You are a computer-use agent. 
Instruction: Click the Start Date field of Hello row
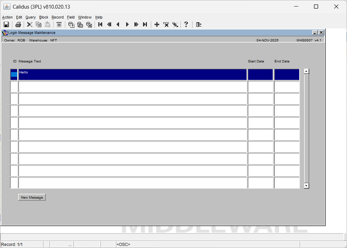(260, 74)
